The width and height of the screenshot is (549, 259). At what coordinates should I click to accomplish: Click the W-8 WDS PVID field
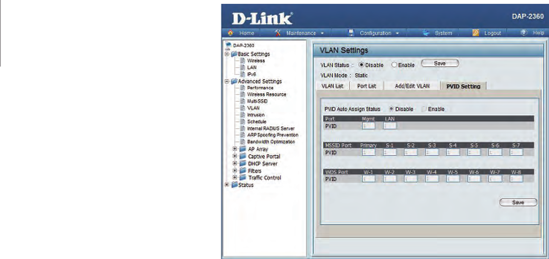pyautogui.click(x=516, y=179)
